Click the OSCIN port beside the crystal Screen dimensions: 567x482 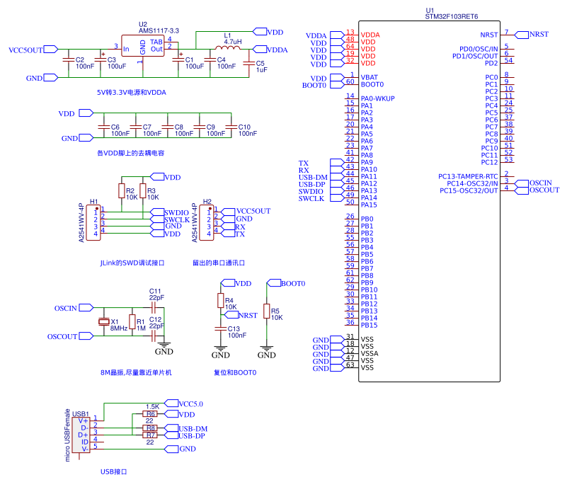pos(86,308)
